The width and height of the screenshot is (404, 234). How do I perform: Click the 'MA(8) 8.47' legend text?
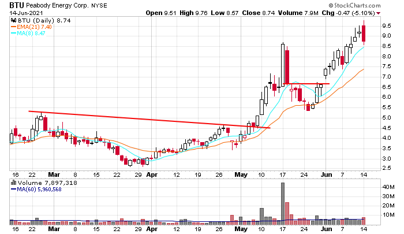coord(31,33)
